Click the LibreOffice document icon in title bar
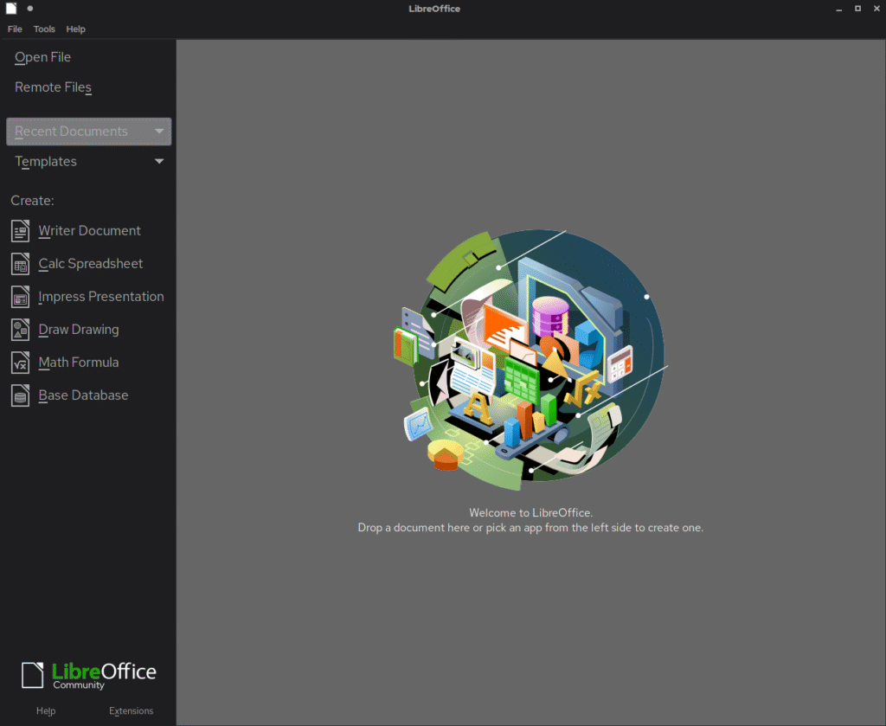Screen dimensions: 886x726 [x=11, y=9]
